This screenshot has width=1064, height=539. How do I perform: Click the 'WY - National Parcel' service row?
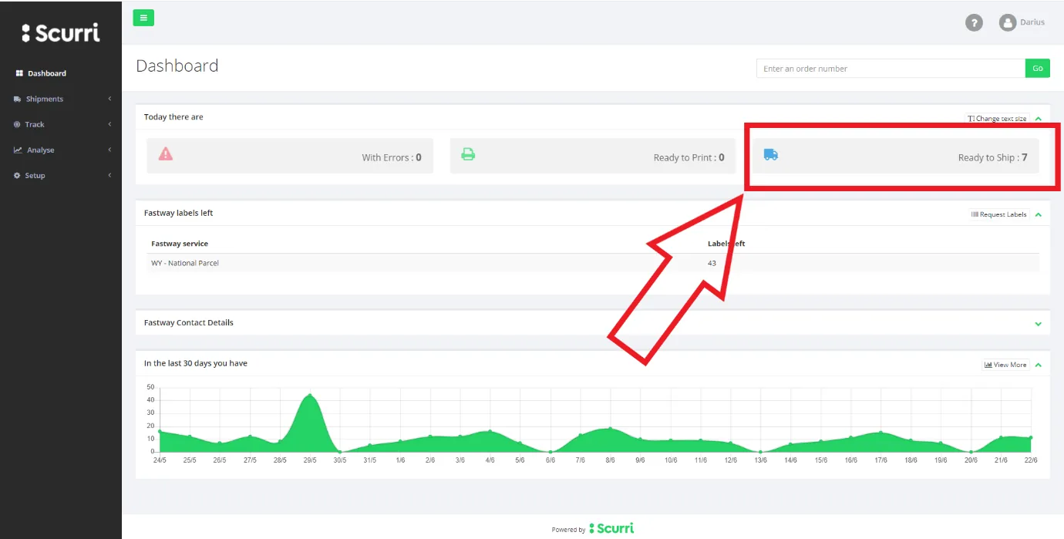[593, 263]
